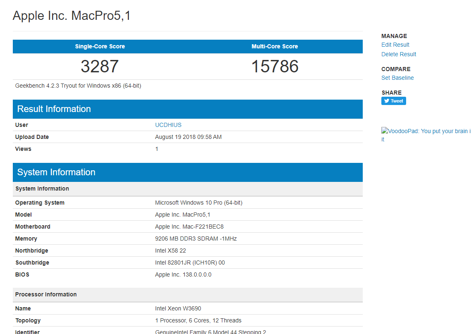Click the Operating System row label

click(40, 203)
